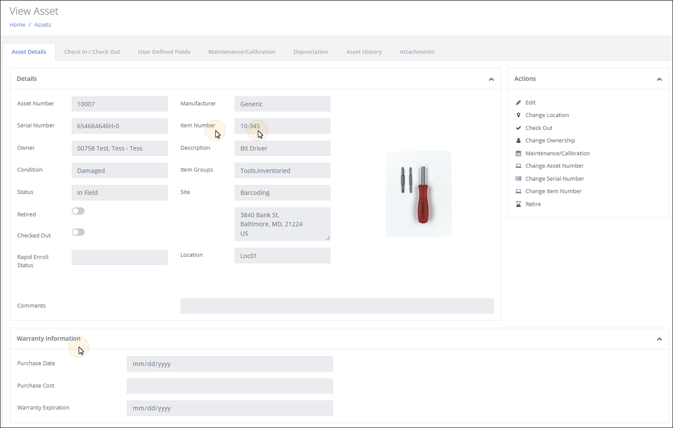This screenshot has height=428, width=673.
Task: Click the Location field showing Loc01
Action: [x=283, y=255]
